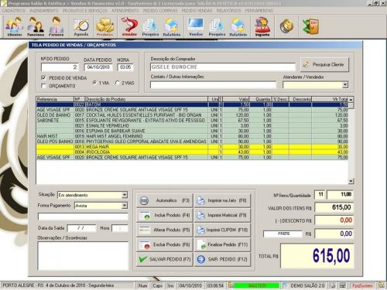The image size is (387, 290).
Task: Click the product list scroll-down arrow
Action: [351, 182]
